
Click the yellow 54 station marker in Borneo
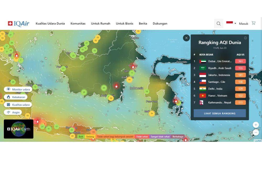(x=98, y=38)
